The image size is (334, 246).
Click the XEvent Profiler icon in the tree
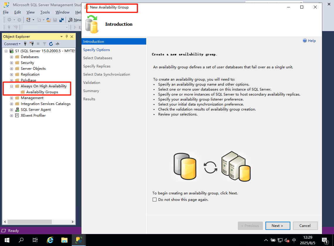pos(17,115)
